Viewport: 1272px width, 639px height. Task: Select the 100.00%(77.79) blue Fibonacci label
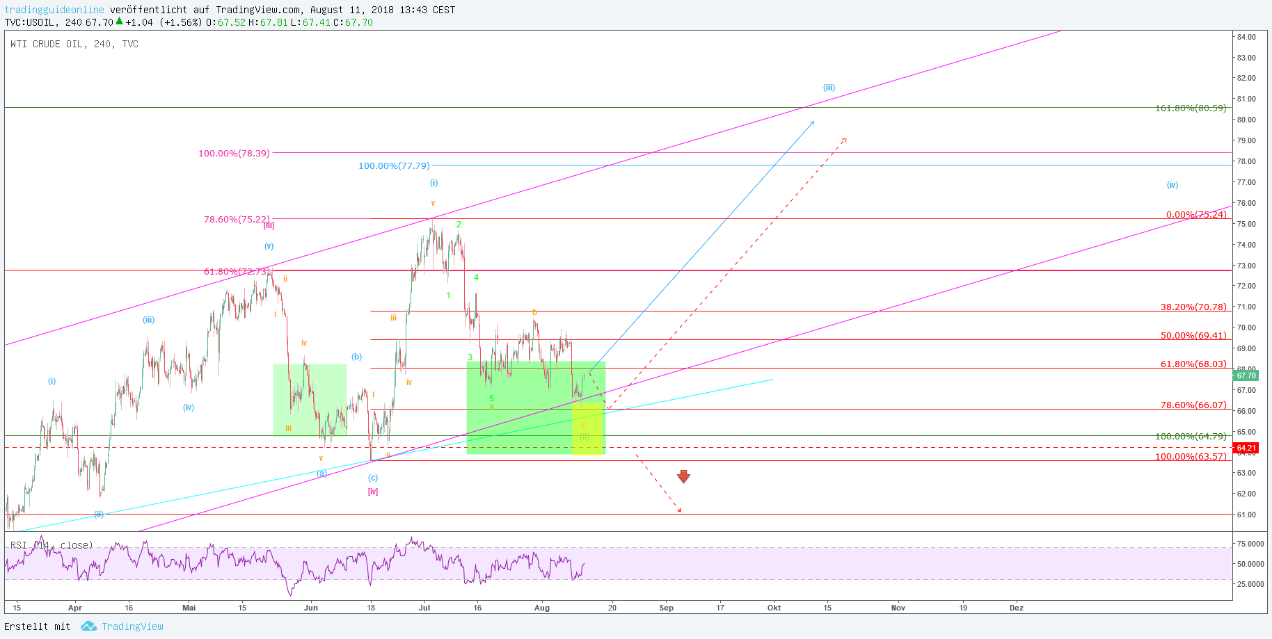point(394,166)
